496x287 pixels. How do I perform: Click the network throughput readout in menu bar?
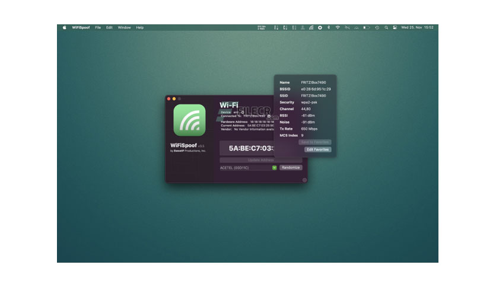[261, 27]
